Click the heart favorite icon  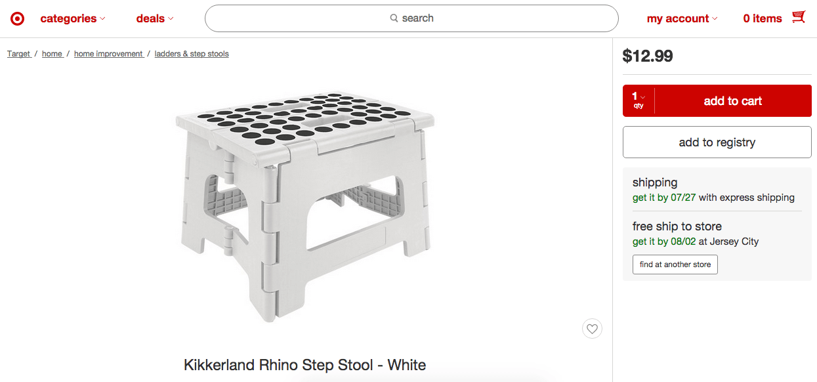tap(592, 329)
